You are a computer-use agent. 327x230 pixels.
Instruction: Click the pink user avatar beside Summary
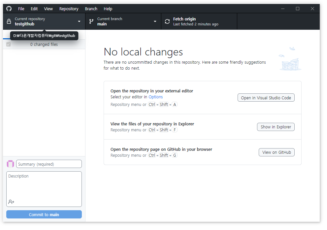click(11, 164)
